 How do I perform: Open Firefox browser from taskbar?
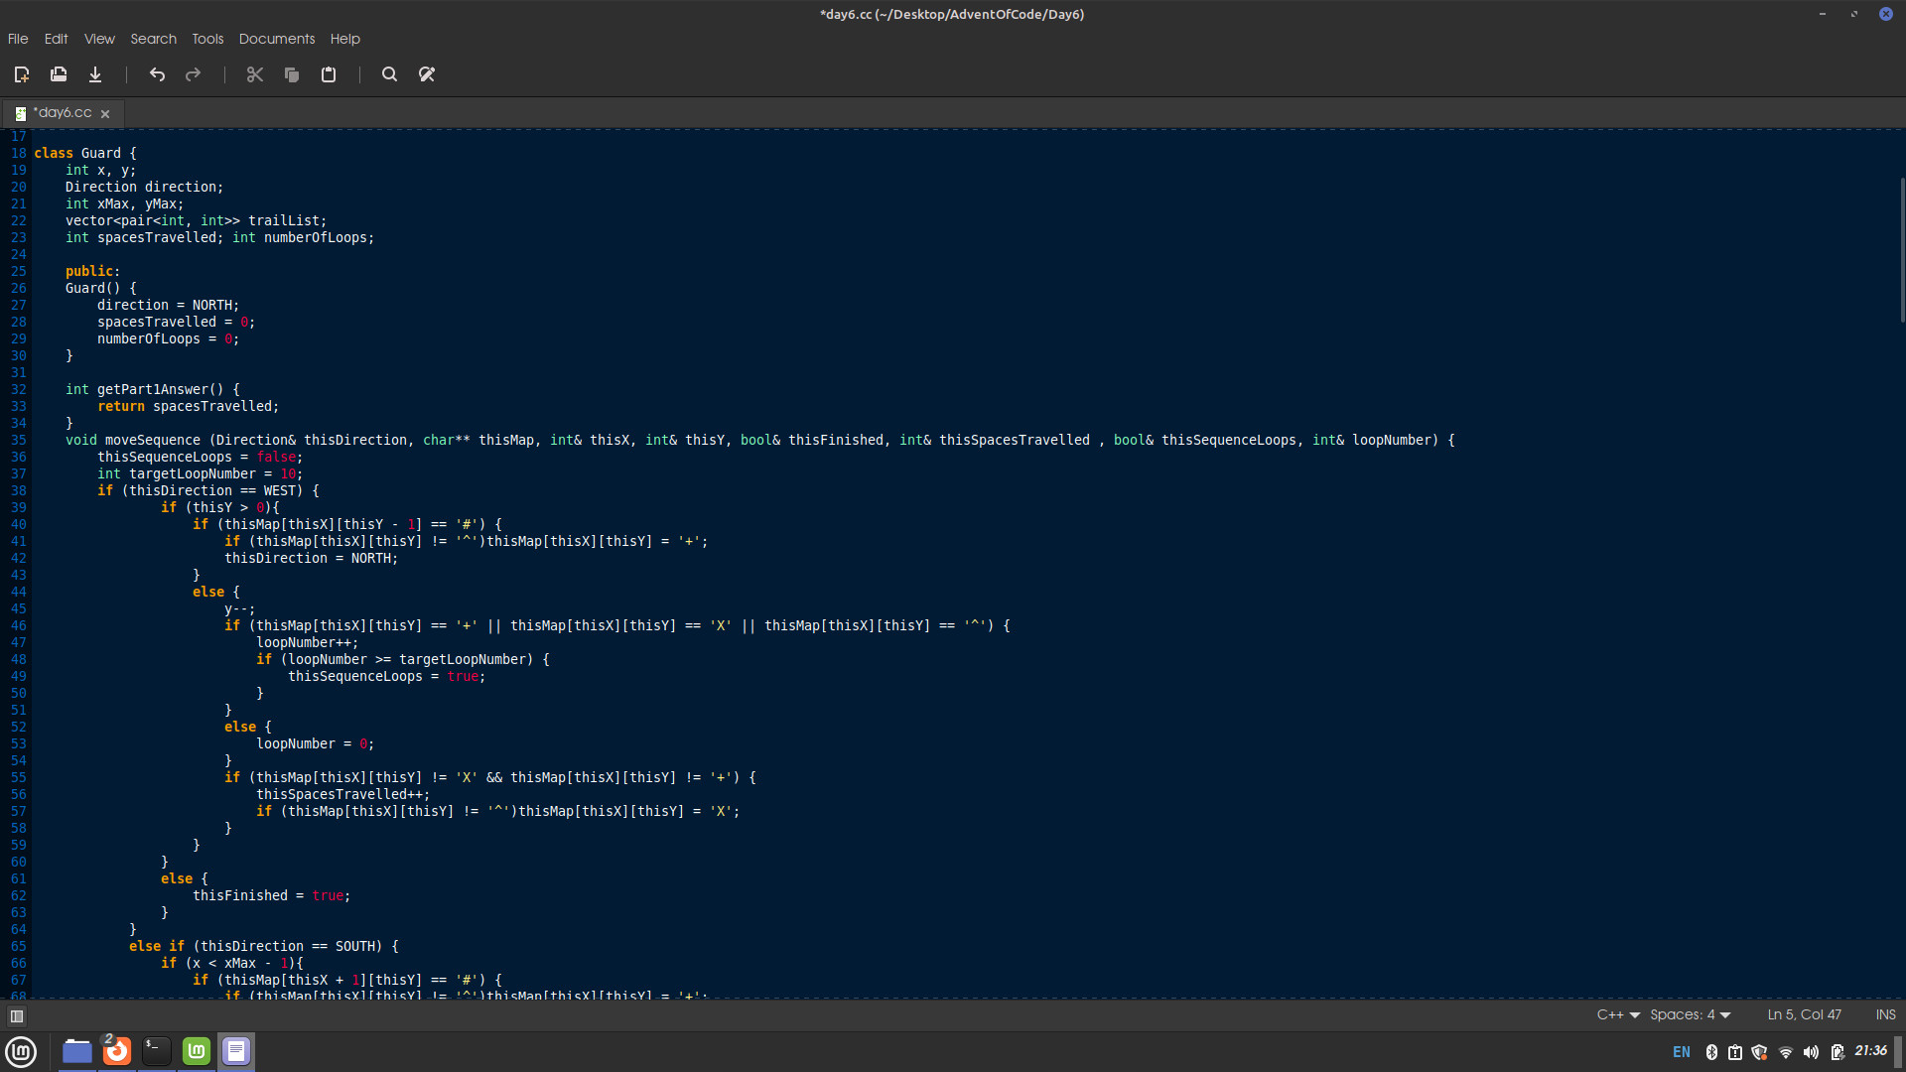coord(117,1051)
